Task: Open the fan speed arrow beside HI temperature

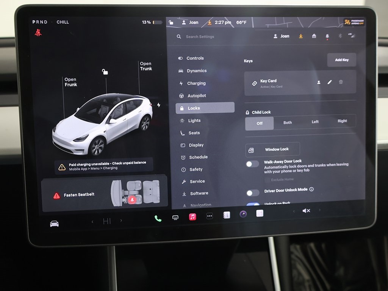Action: click(121, 220)
